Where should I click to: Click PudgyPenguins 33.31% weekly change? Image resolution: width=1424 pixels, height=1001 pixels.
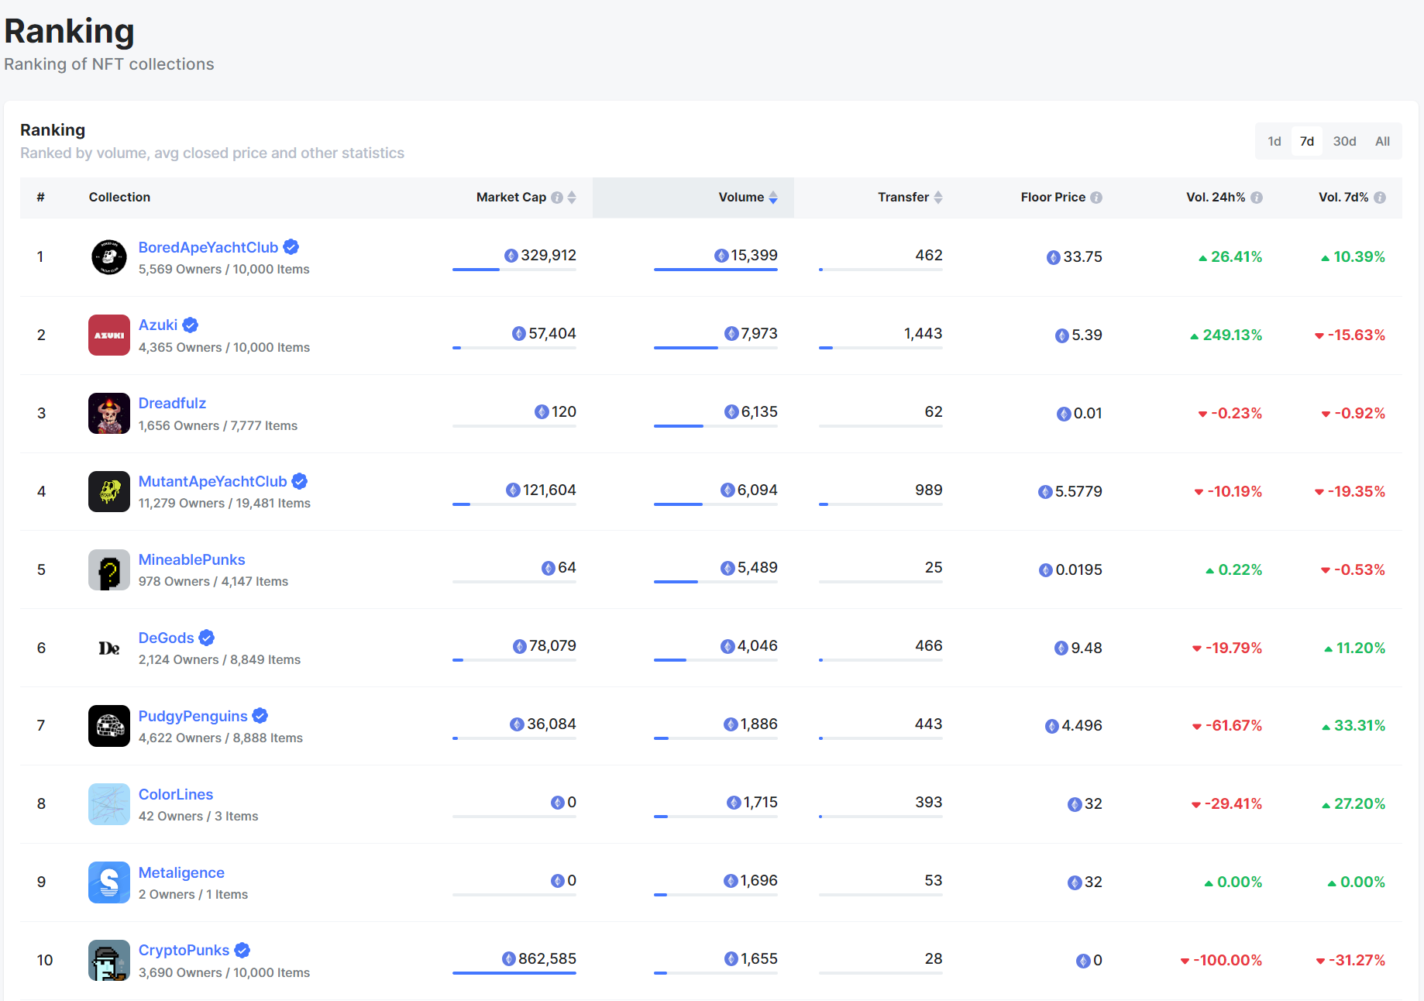pos(1360,726)
